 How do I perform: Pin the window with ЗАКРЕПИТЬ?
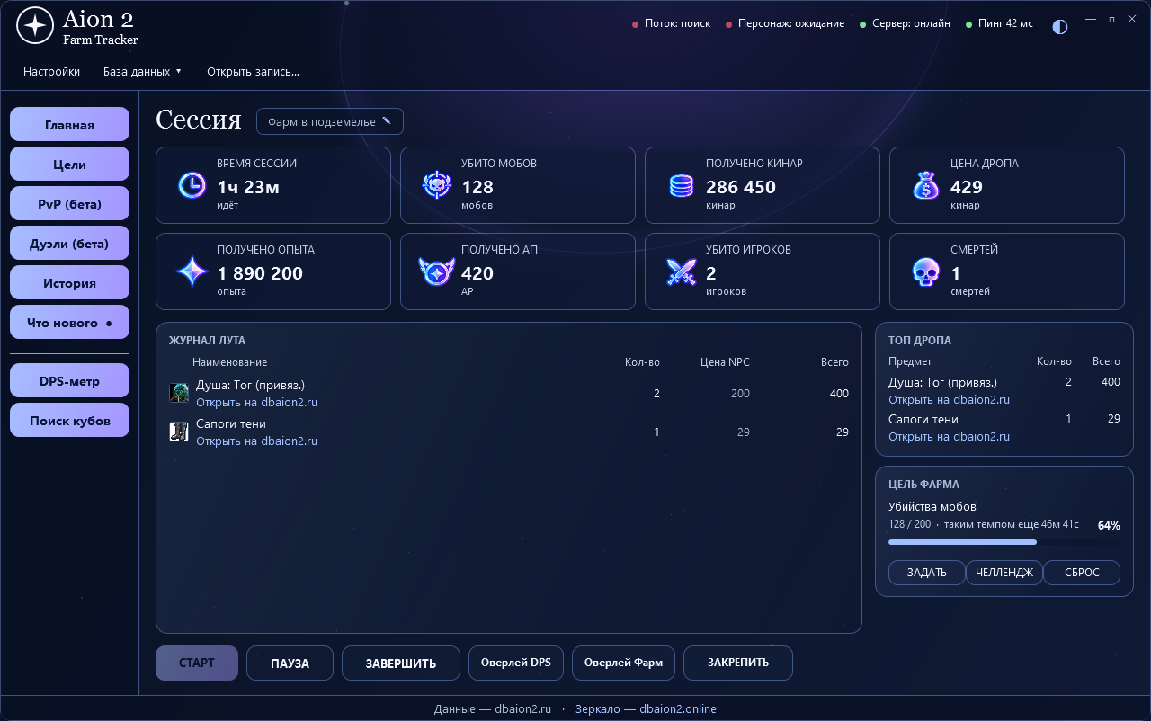coord(738,663)
